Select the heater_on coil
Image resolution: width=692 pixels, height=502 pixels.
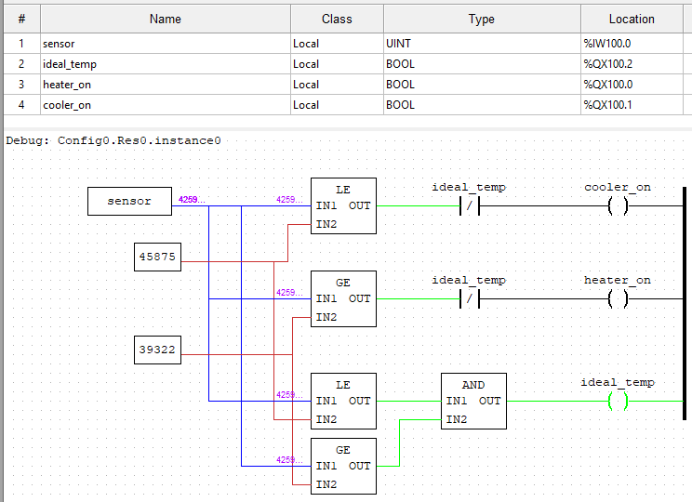click(x=618, y=298)
